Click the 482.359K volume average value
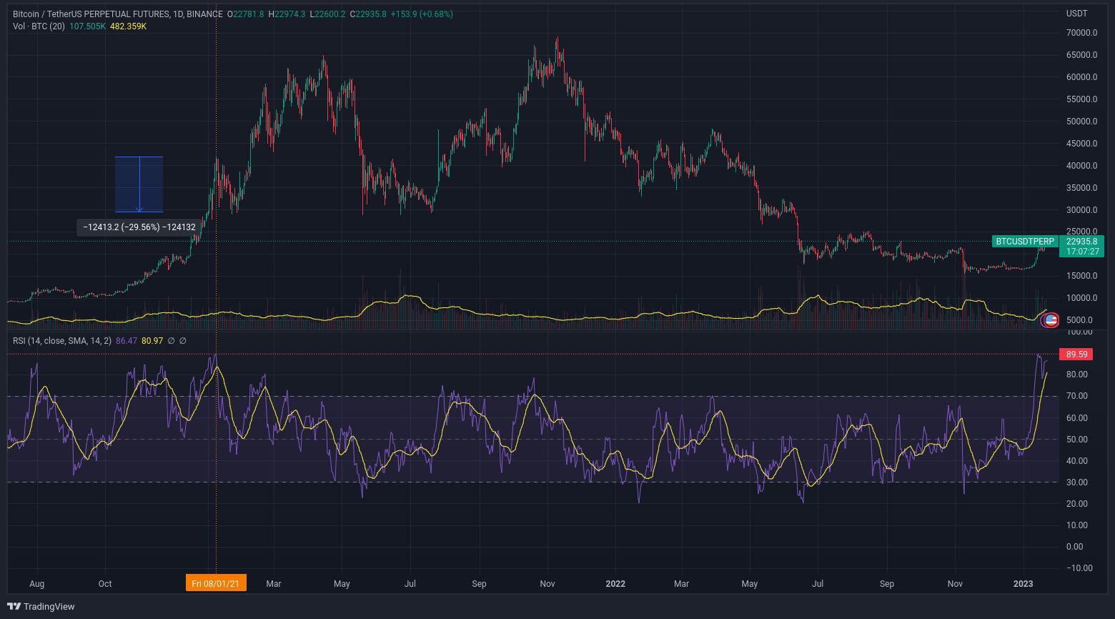The width and height of the screenshot is (1115, 619). point(128,26)
